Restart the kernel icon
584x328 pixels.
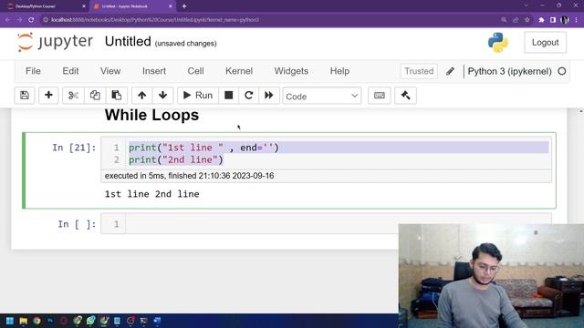pyautogui.click(x=249, y=96)
